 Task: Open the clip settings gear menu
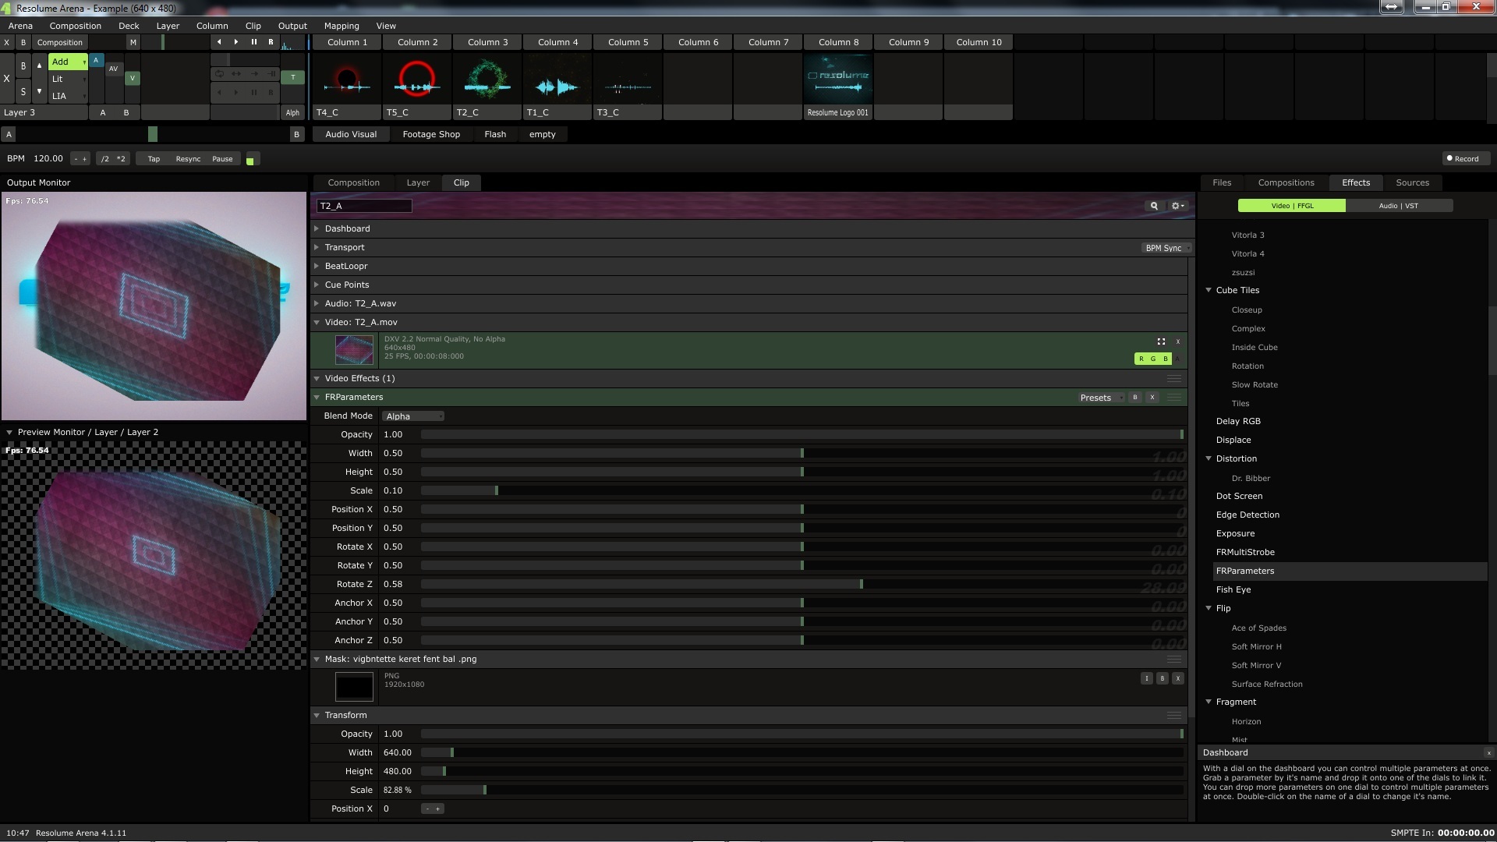(x=1177, y=206)
